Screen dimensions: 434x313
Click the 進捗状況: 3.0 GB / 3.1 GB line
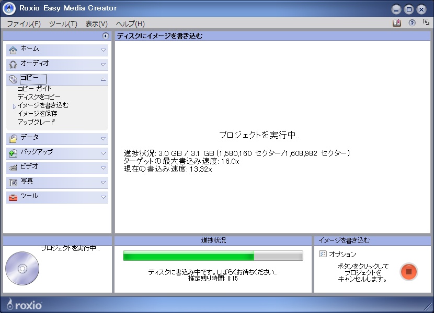[x=237, y=153]
